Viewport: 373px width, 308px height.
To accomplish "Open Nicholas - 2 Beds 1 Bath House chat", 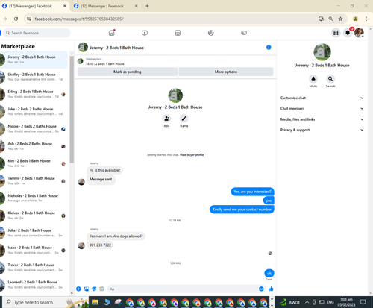I will [34, 198].
